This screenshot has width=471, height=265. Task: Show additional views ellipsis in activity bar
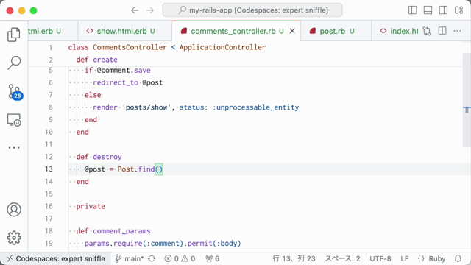click(14, 147)
